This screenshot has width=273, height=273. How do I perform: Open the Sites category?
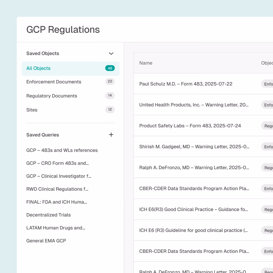coord(32,110)
